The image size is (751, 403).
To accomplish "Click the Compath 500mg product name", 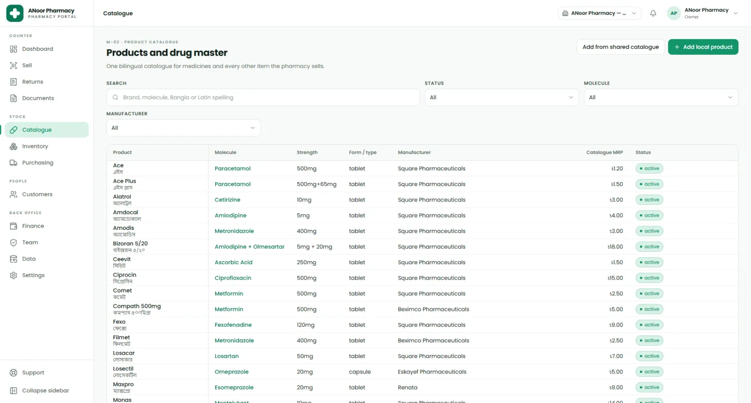I will (137, 307).
